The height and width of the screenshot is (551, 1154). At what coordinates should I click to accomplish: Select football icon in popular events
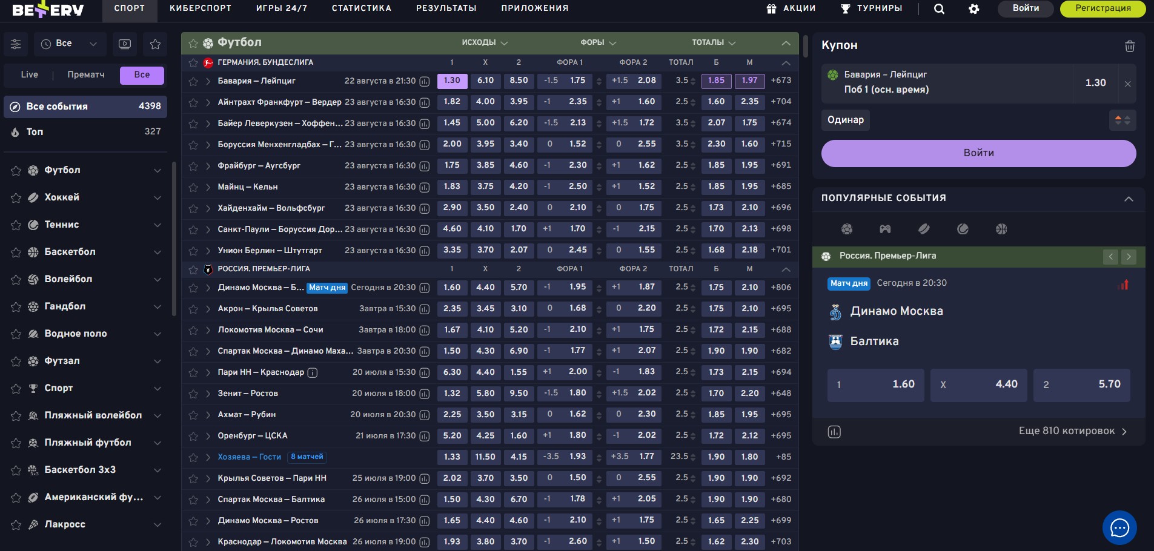(x=847, y=229)
